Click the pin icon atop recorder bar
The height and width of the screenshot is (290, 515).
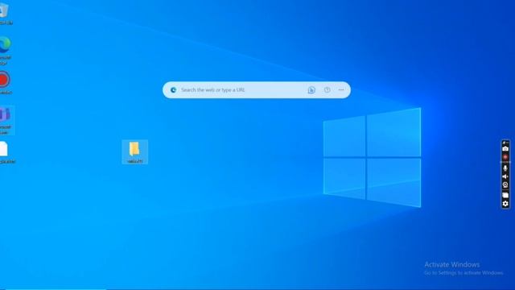505,143
